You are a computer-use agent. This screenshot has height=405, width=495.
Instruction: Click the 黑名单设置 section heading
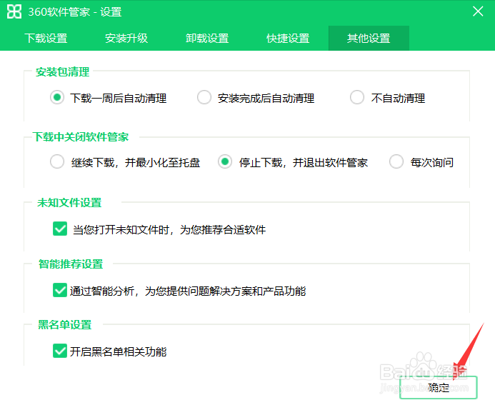pyautogui.click(x=65, y=324)
